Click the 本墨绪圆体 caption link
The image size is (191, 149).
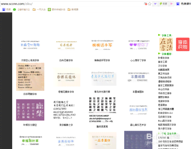tap(138, 92)
